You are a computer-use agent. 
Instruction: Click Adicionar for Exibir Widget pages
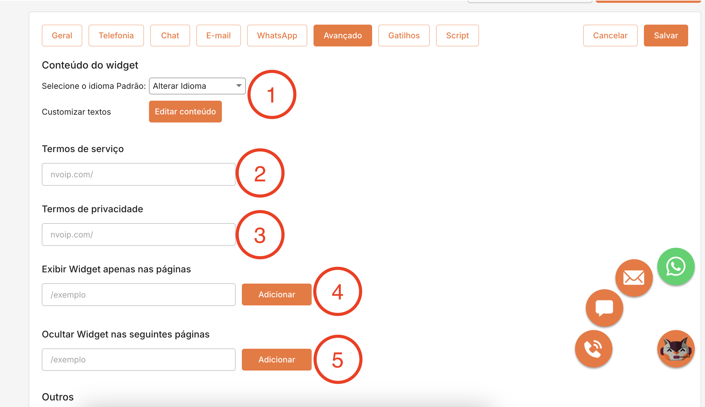click(276, 294)
